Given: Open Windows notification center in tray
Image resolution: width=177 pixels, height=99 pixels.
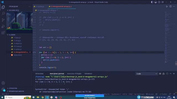Looking at the screenshot, I should [x=174, y=97].
